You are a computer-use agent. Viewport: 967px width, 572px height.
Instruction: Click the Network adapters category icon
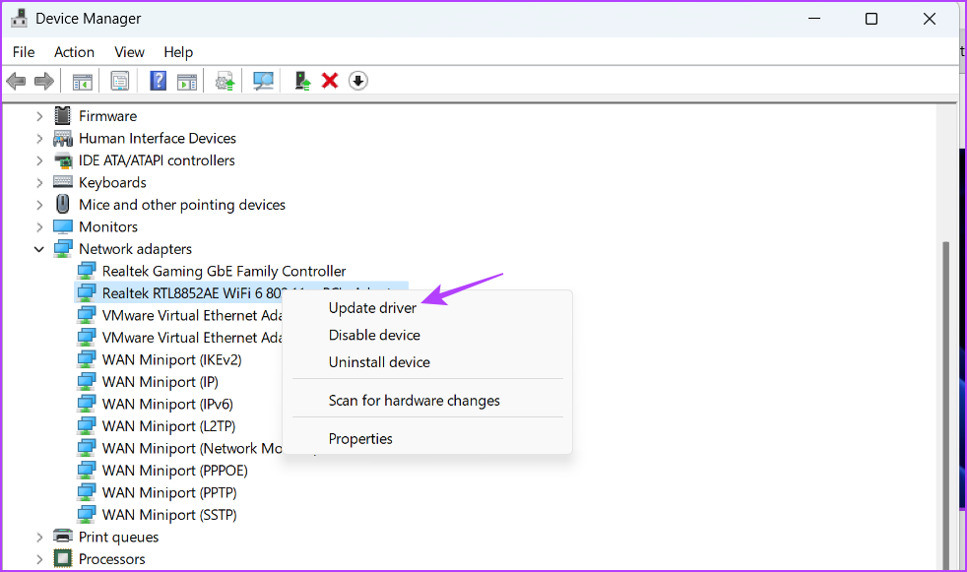pyautogui.click(x=63, y=249)
